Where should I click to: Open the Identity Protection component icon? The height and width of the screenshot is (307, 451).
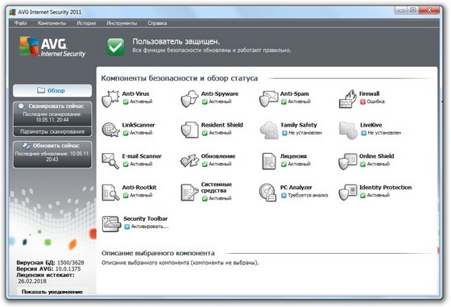(348, 193)
